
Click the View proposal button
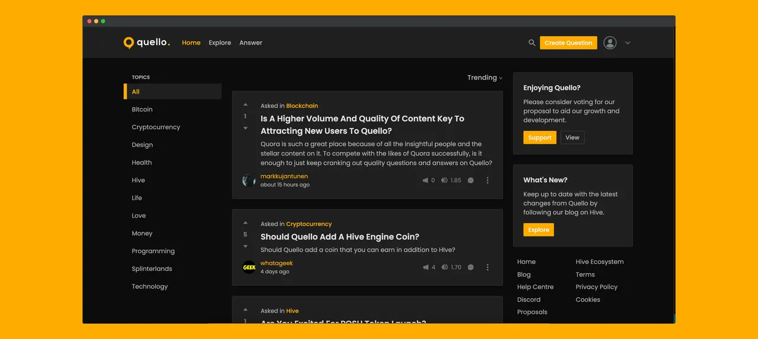click(x=572, y=137)
